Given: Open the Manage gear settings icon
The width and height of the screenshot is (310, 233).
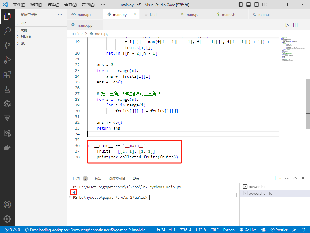Looking at the screenshot, I should pos(7,219).
